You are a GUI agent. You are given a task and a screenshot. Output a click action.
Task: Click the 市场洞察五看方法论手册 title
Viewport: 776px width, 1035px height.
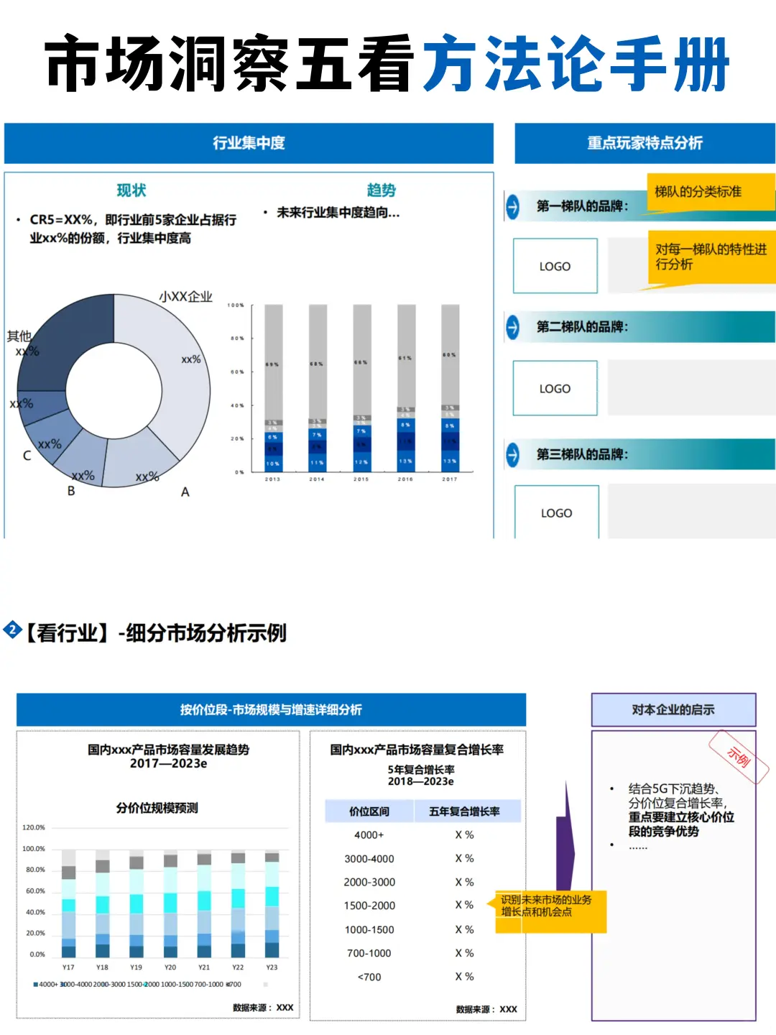click(388, 63)
